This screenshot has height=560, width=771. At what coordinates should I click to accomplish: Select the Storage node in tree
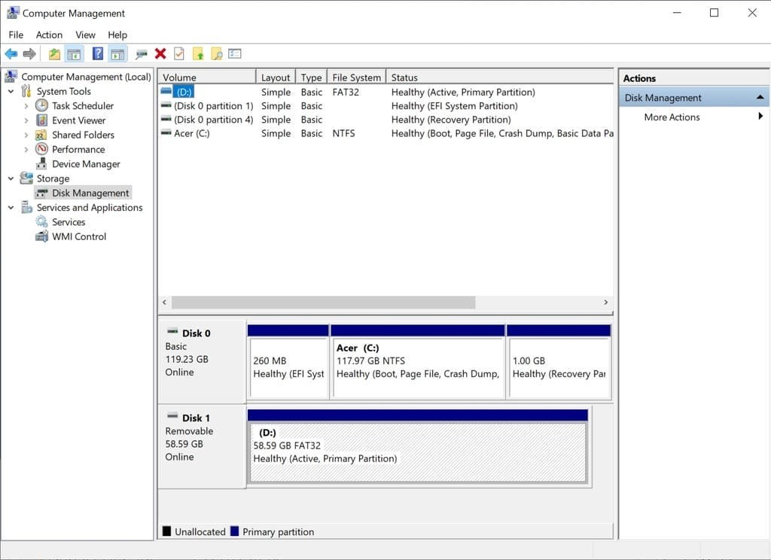coord(53,178)
